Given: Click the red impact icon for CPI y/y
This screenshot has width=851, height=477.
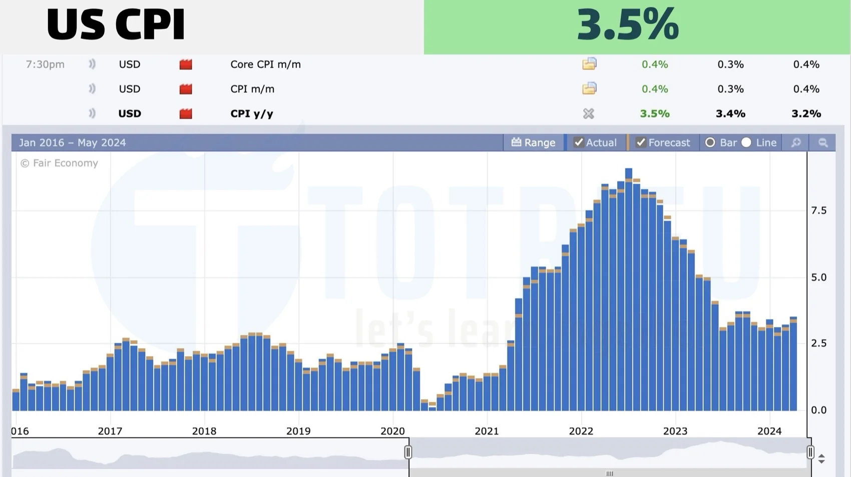Looking at the screenshot, I should click(186, 113).
